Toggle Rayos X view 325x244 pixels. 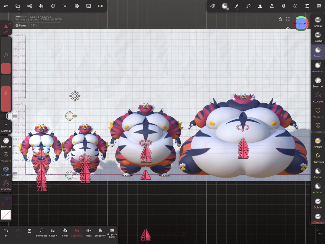coord(53,232)
